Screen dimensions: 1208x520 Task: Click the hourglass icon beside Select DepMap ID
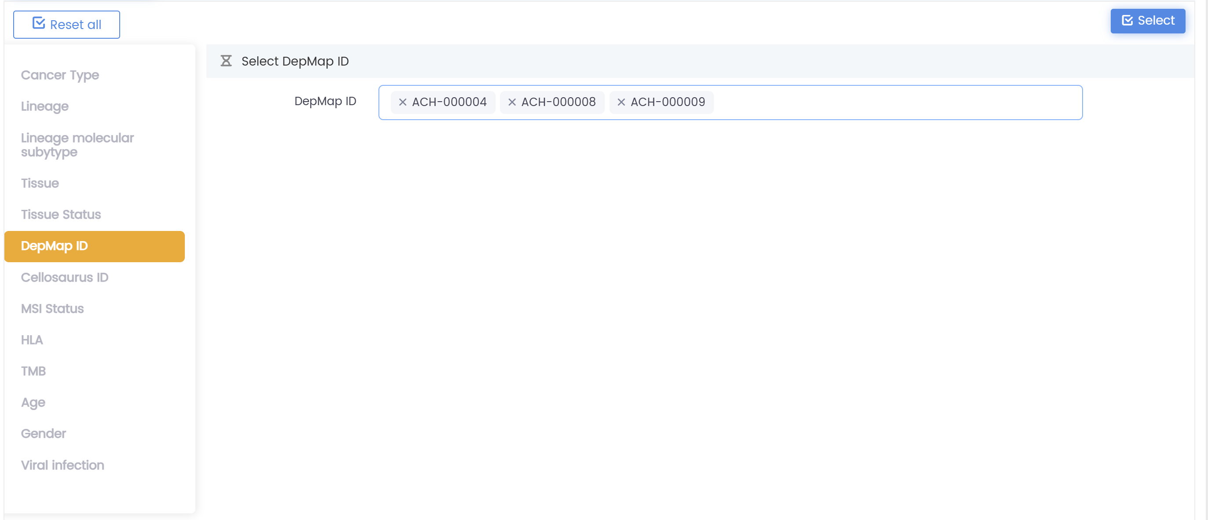coord(226,61)
